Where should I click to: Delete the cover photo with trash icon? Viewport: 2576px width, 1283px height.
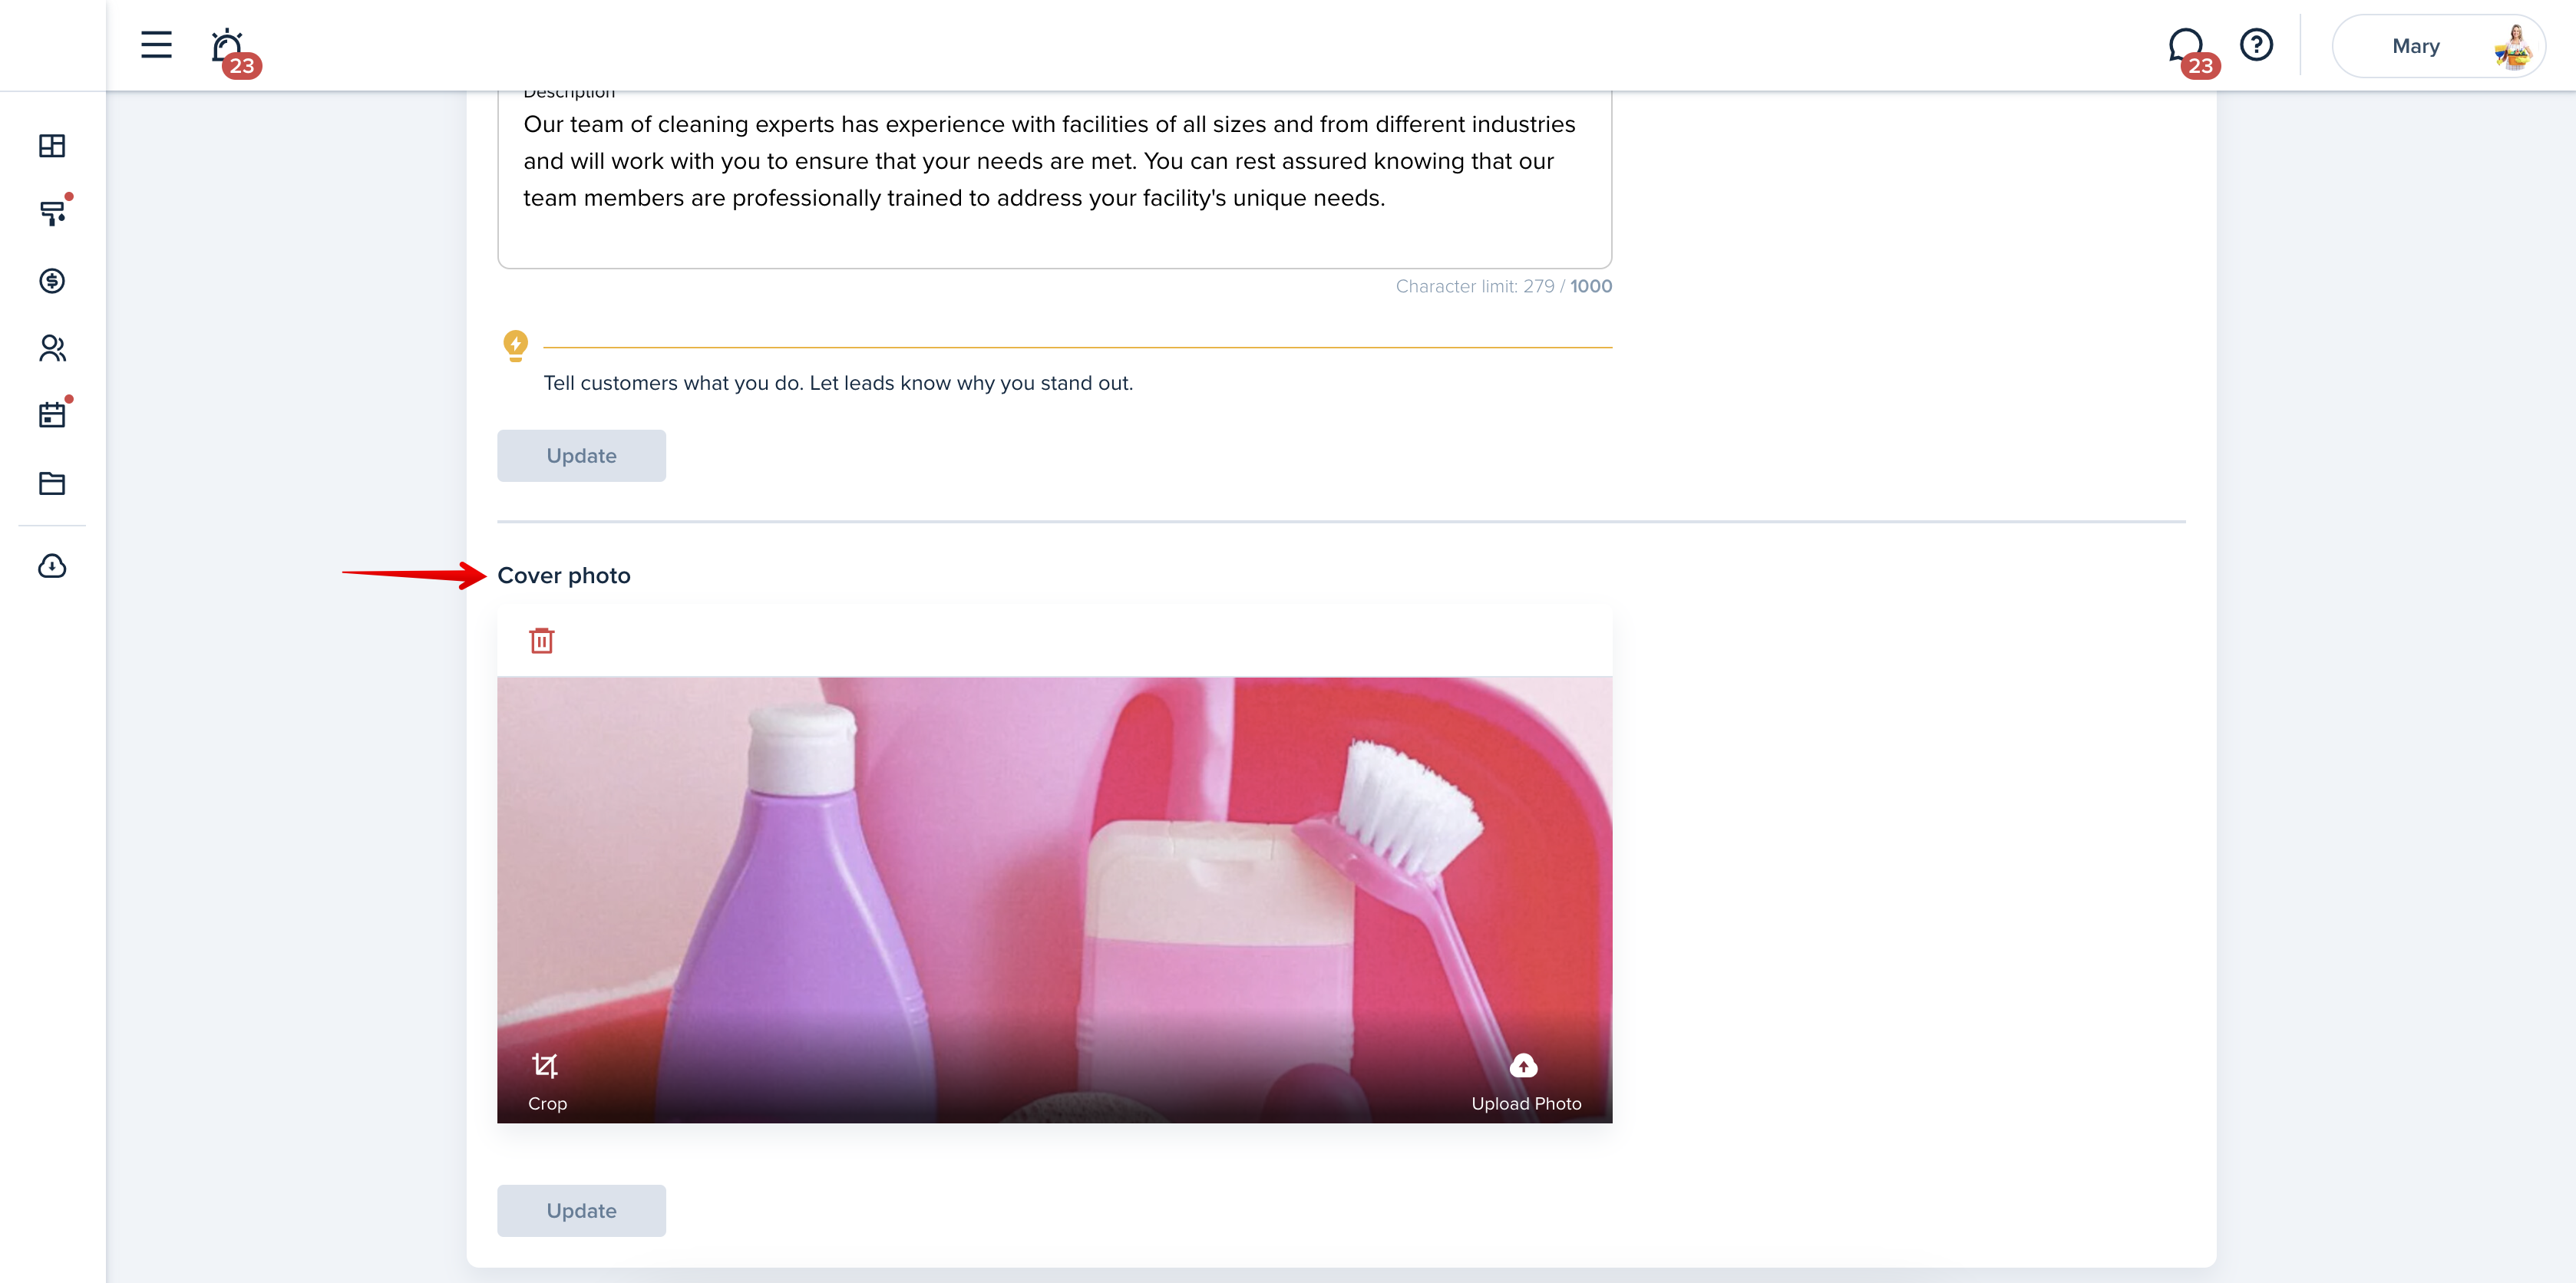[542, 640]
